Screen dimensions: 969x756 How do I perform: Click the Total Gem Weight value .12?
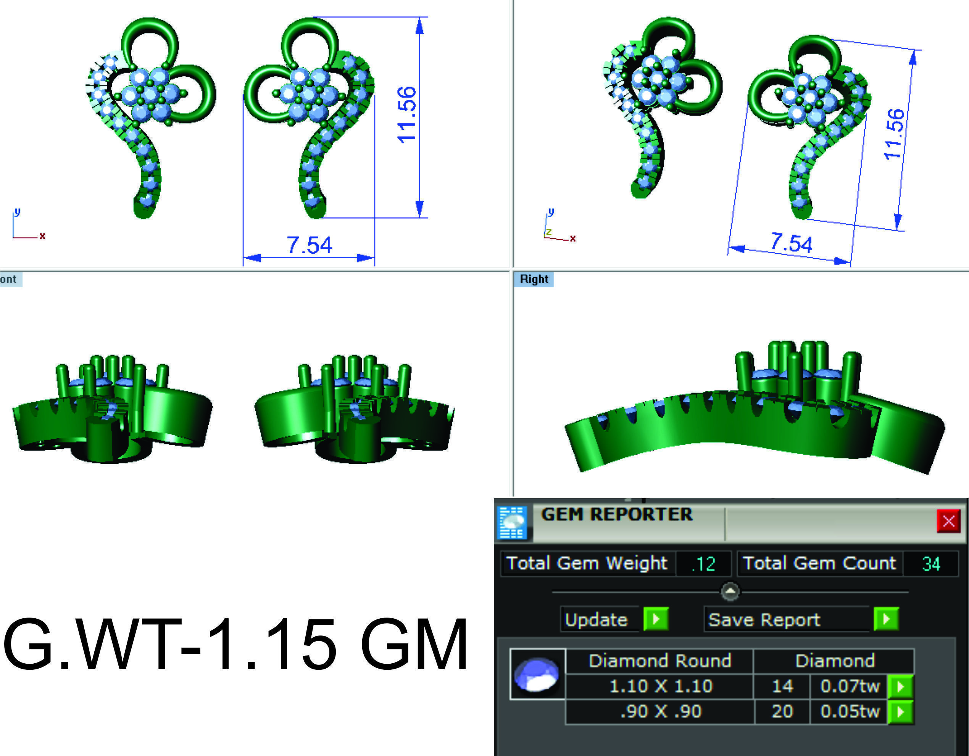point(704,564)
